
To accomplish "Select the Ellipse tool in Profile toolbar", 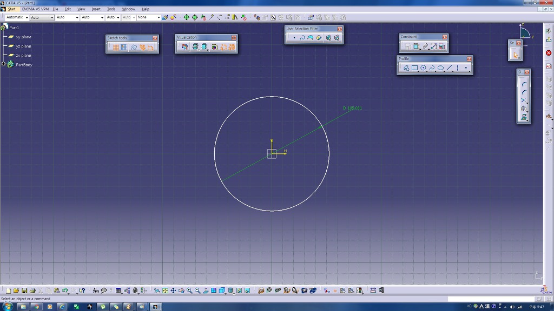I will click(440, 68).
